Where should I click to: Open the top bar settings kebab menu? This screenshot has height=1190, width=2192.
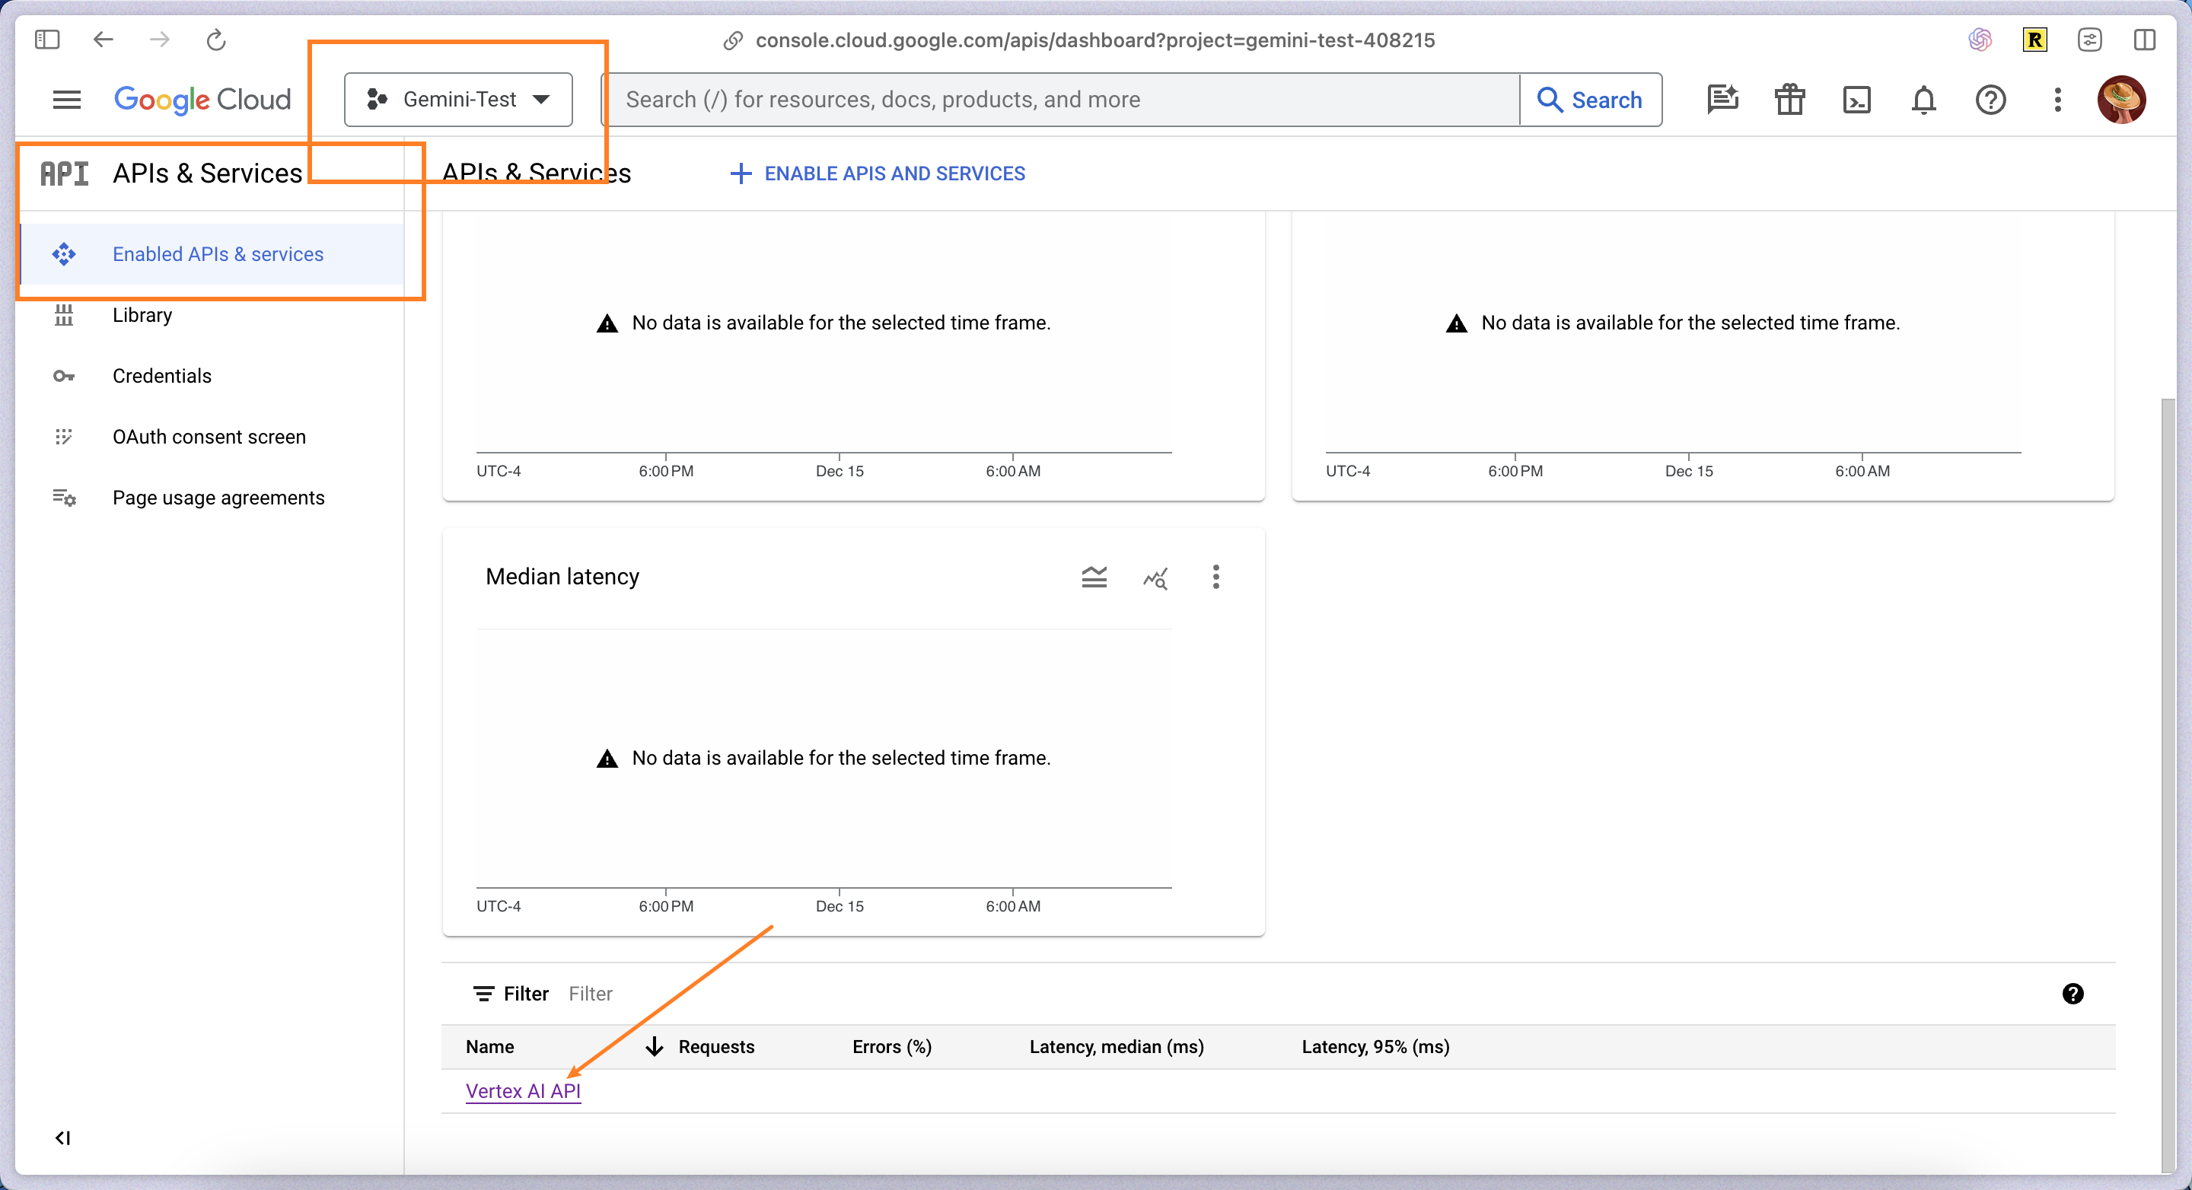(2057, 100)
